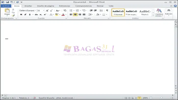Apply superscript formatting
This screenshot has height=100, width=178.
(x=45, y=15)
